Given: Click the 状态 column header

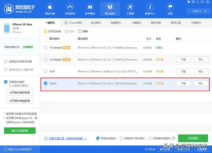Looking at the screenshot, I should click(158, 39).
